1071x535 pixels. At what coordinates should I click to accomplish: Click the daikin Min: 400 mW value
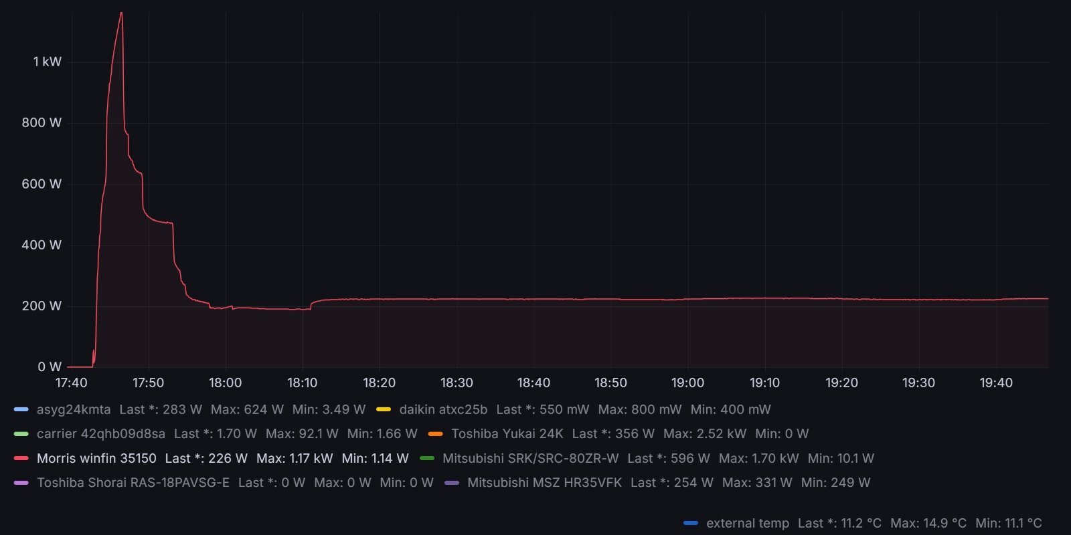(x=731, y=409)
